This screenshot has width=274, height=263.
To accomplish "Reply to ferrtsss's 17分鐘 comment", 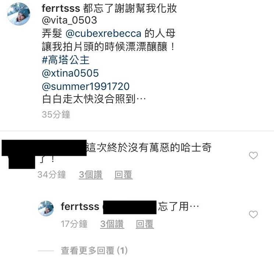I will (x=145, y=224).
